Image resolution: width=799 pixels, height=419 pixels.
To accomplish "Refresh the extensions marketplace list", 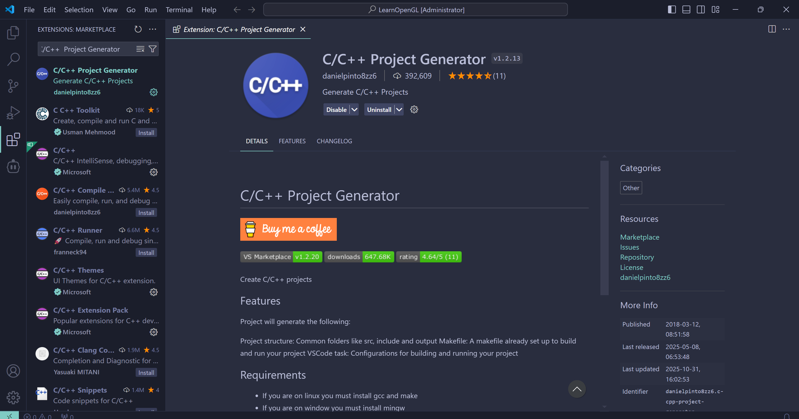I will click(x=138, y=29).
